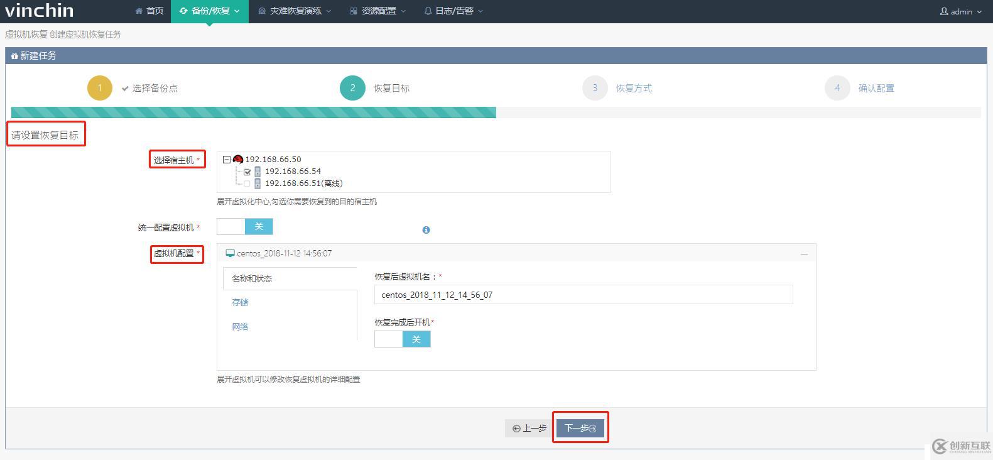Viewport: 993px width, 460px height.
Task: Click the monitor icon beside centos_2018-11-12
Action: coord(230,253)
